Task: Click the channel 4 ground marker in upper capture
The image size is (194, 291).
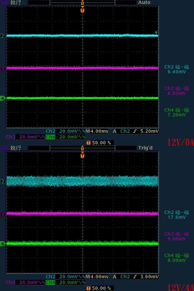Action: click(x=3, y=98)
